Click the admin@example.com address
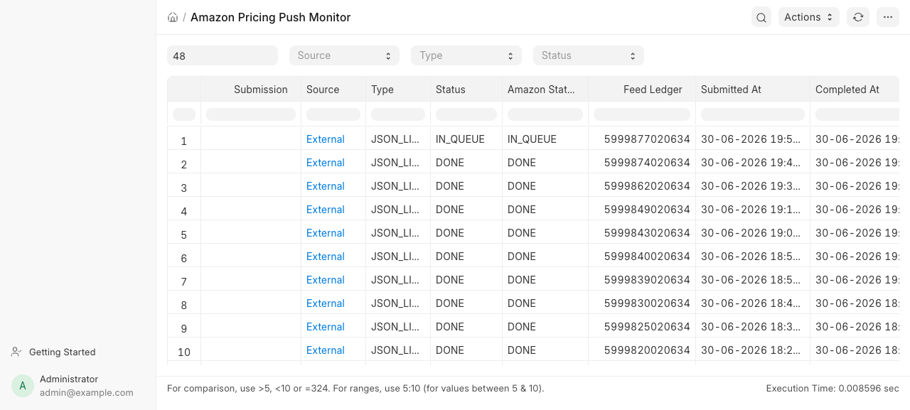 point(87,392)
